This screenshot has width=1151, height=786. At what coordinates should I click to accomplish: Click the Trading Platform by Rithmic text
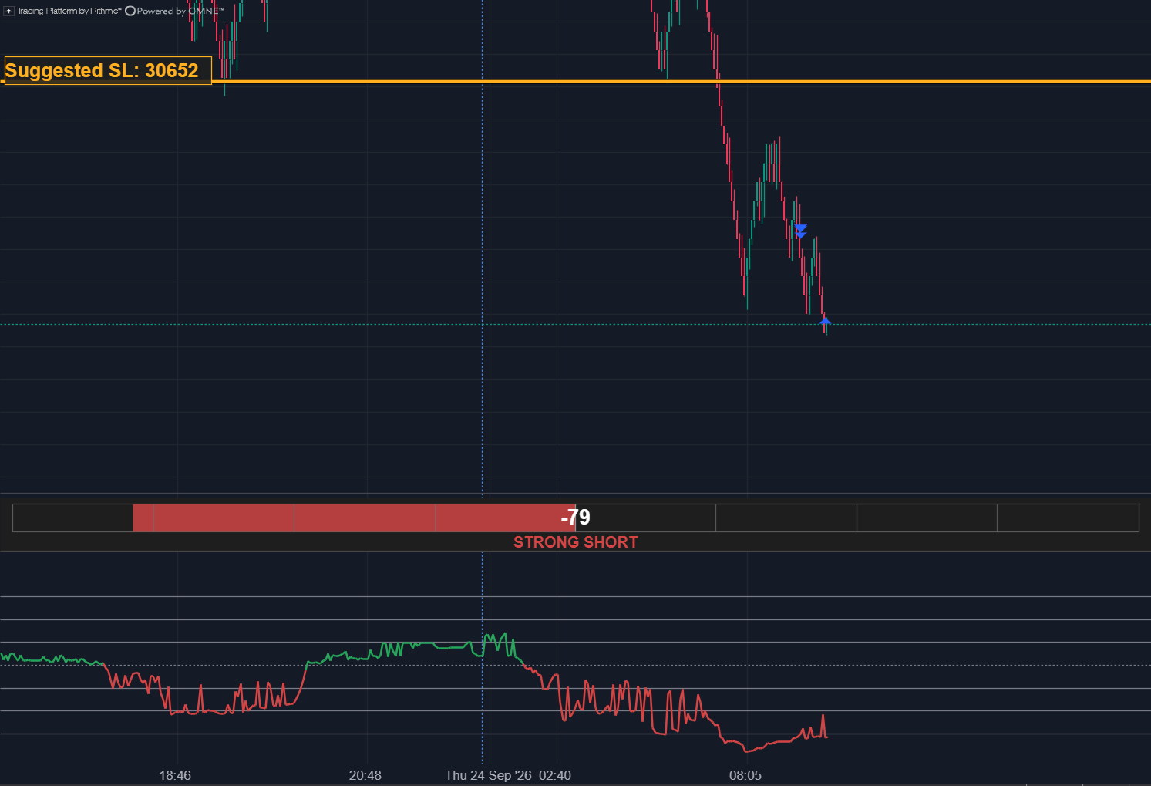[69, 12]
